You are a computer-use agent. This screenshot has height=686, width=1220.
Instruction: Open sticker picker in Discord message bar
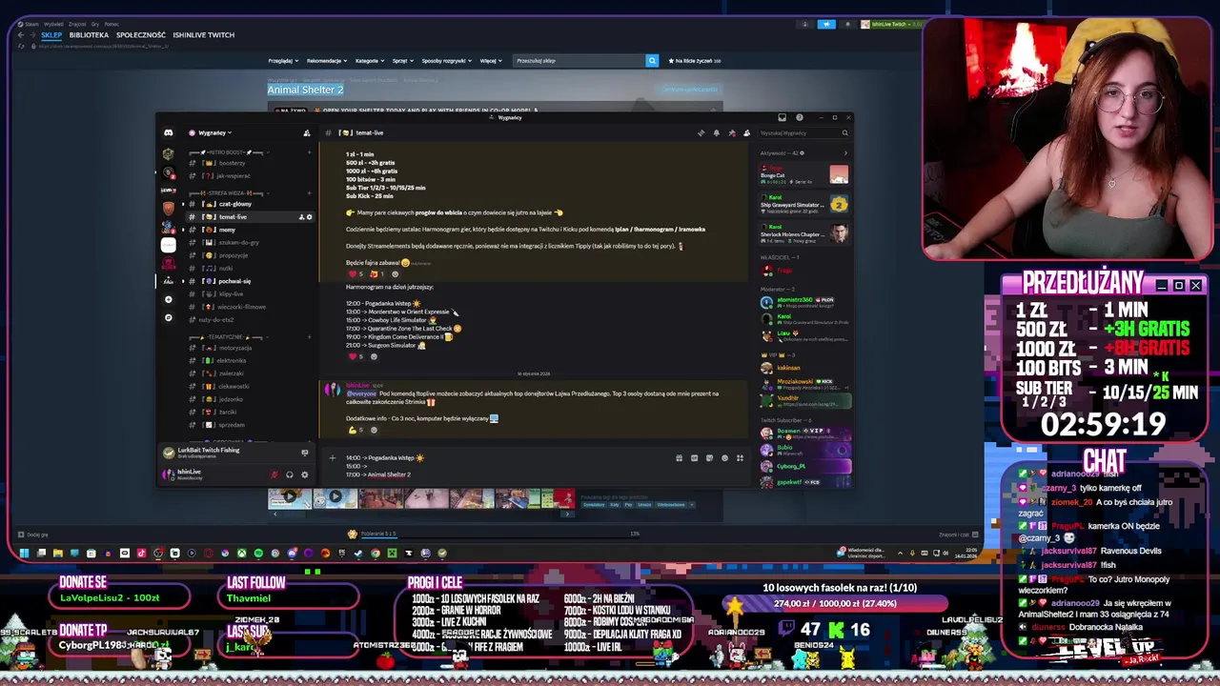click(709, 458)
